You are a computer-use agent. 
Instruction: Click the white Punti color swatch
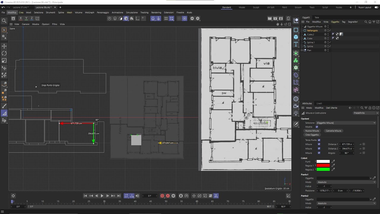click(323, 161)
